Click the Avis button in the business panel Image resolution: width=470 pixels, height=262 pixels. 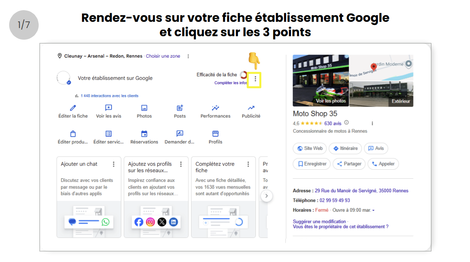click(x=376, y=148)
